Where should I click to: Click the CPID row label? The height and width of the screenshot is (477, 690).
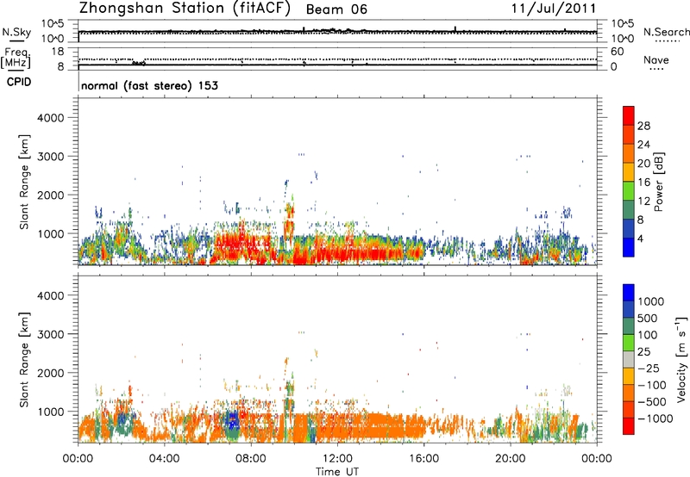coord(19,82)
